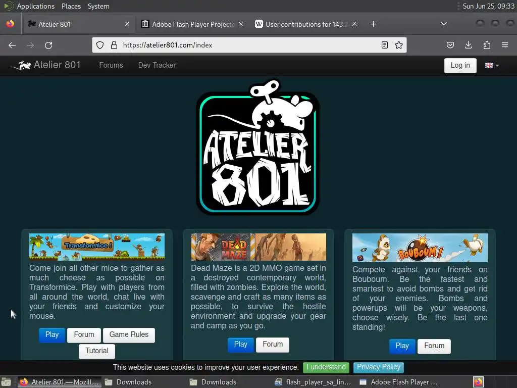Open a new tab with plus icon
This screenshot has width=517, height=388.
(x=373, y=24)
